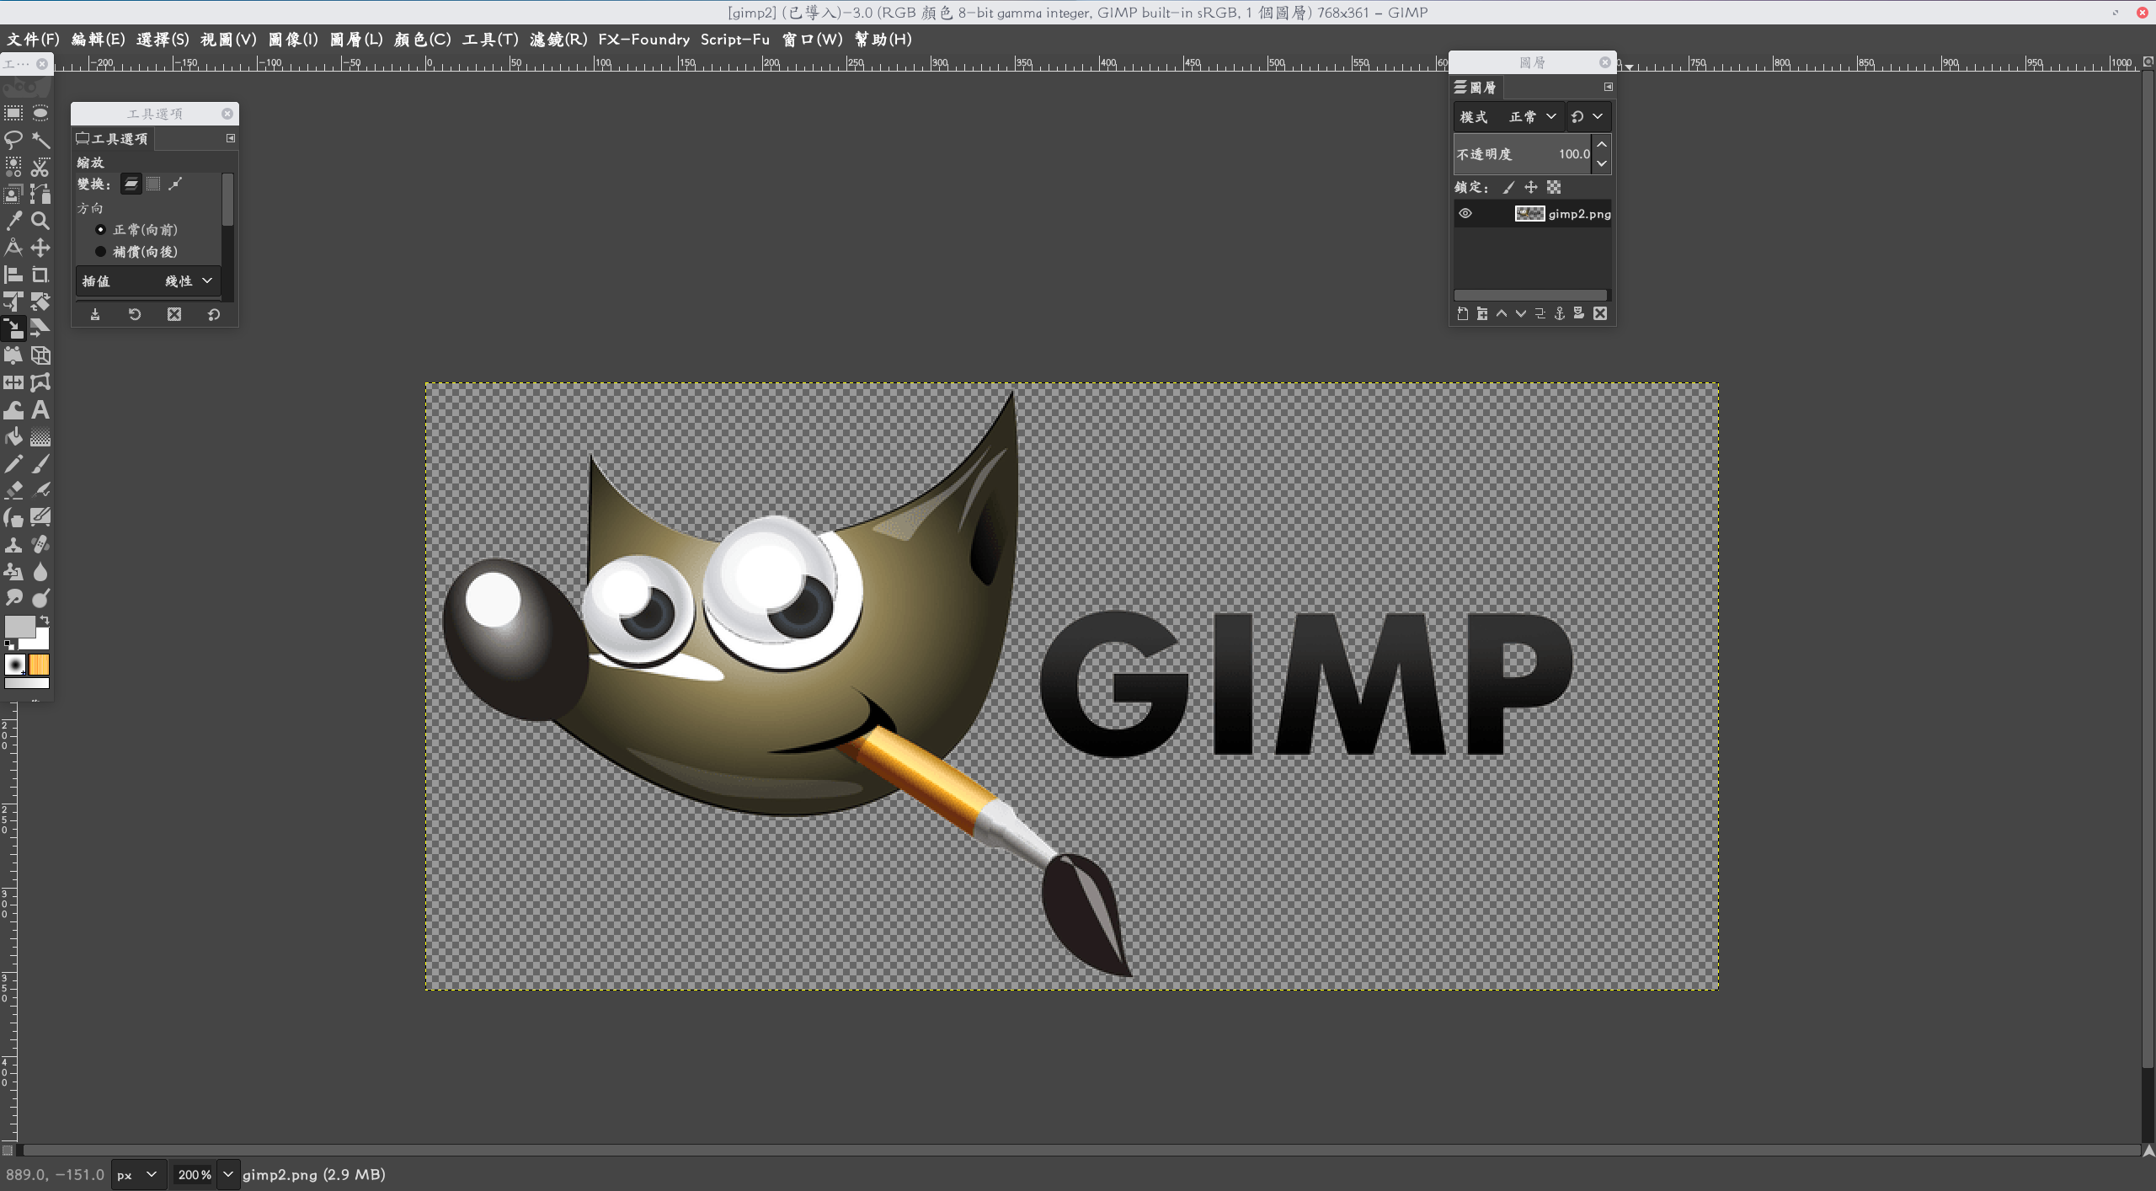Select the Gradient tool
Image resolution: width=2156 pixels, height=1191 pixels.
click(x=40, y=437)
